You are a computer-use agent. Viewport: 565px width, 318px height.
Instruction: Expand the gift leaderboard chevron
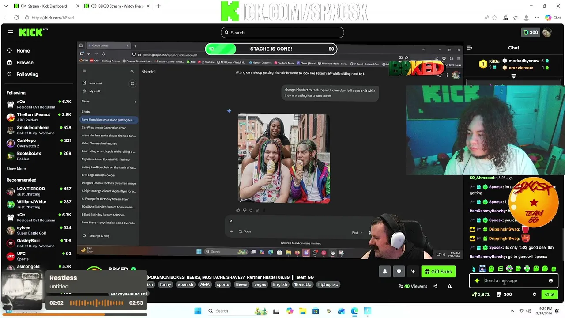pos(513,76)
